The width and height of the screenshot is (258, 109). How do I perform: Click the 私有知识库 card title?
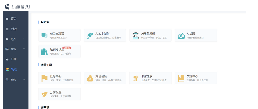click(57, 50)
